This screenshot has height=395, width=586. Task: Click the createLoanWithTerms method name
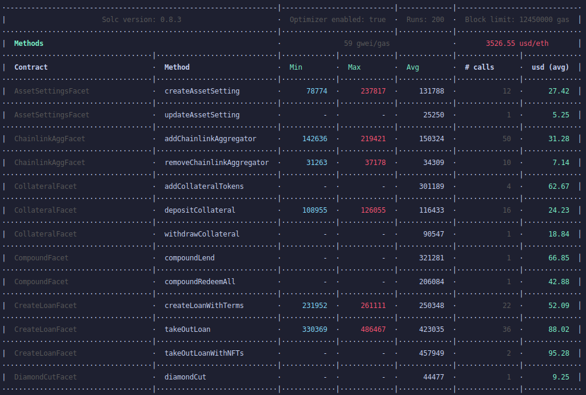[x=204, y=306]
